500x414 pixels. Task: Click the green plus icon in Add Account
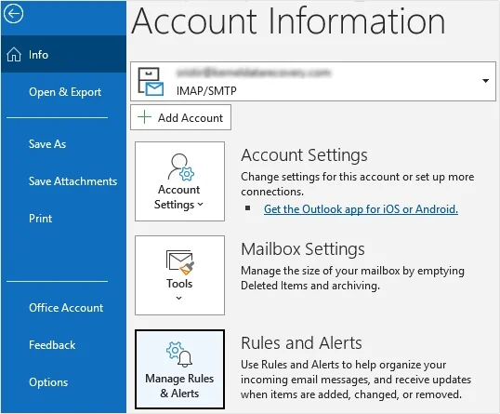tap(144, 117)
